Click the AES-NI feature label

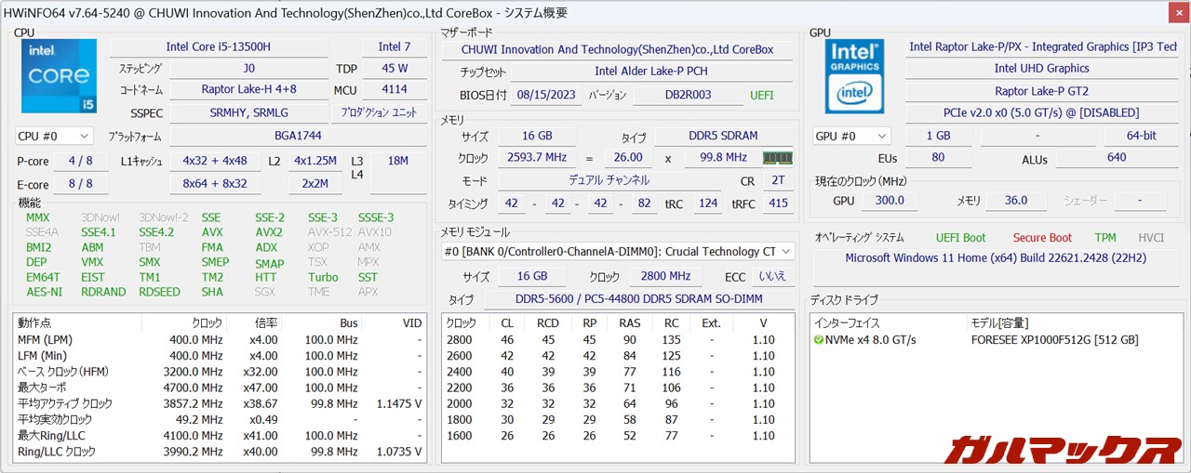coord(45,292)
